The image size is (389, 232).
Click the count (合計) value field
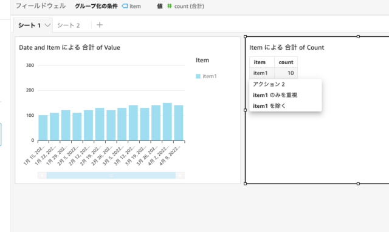[x=185, y=6]
